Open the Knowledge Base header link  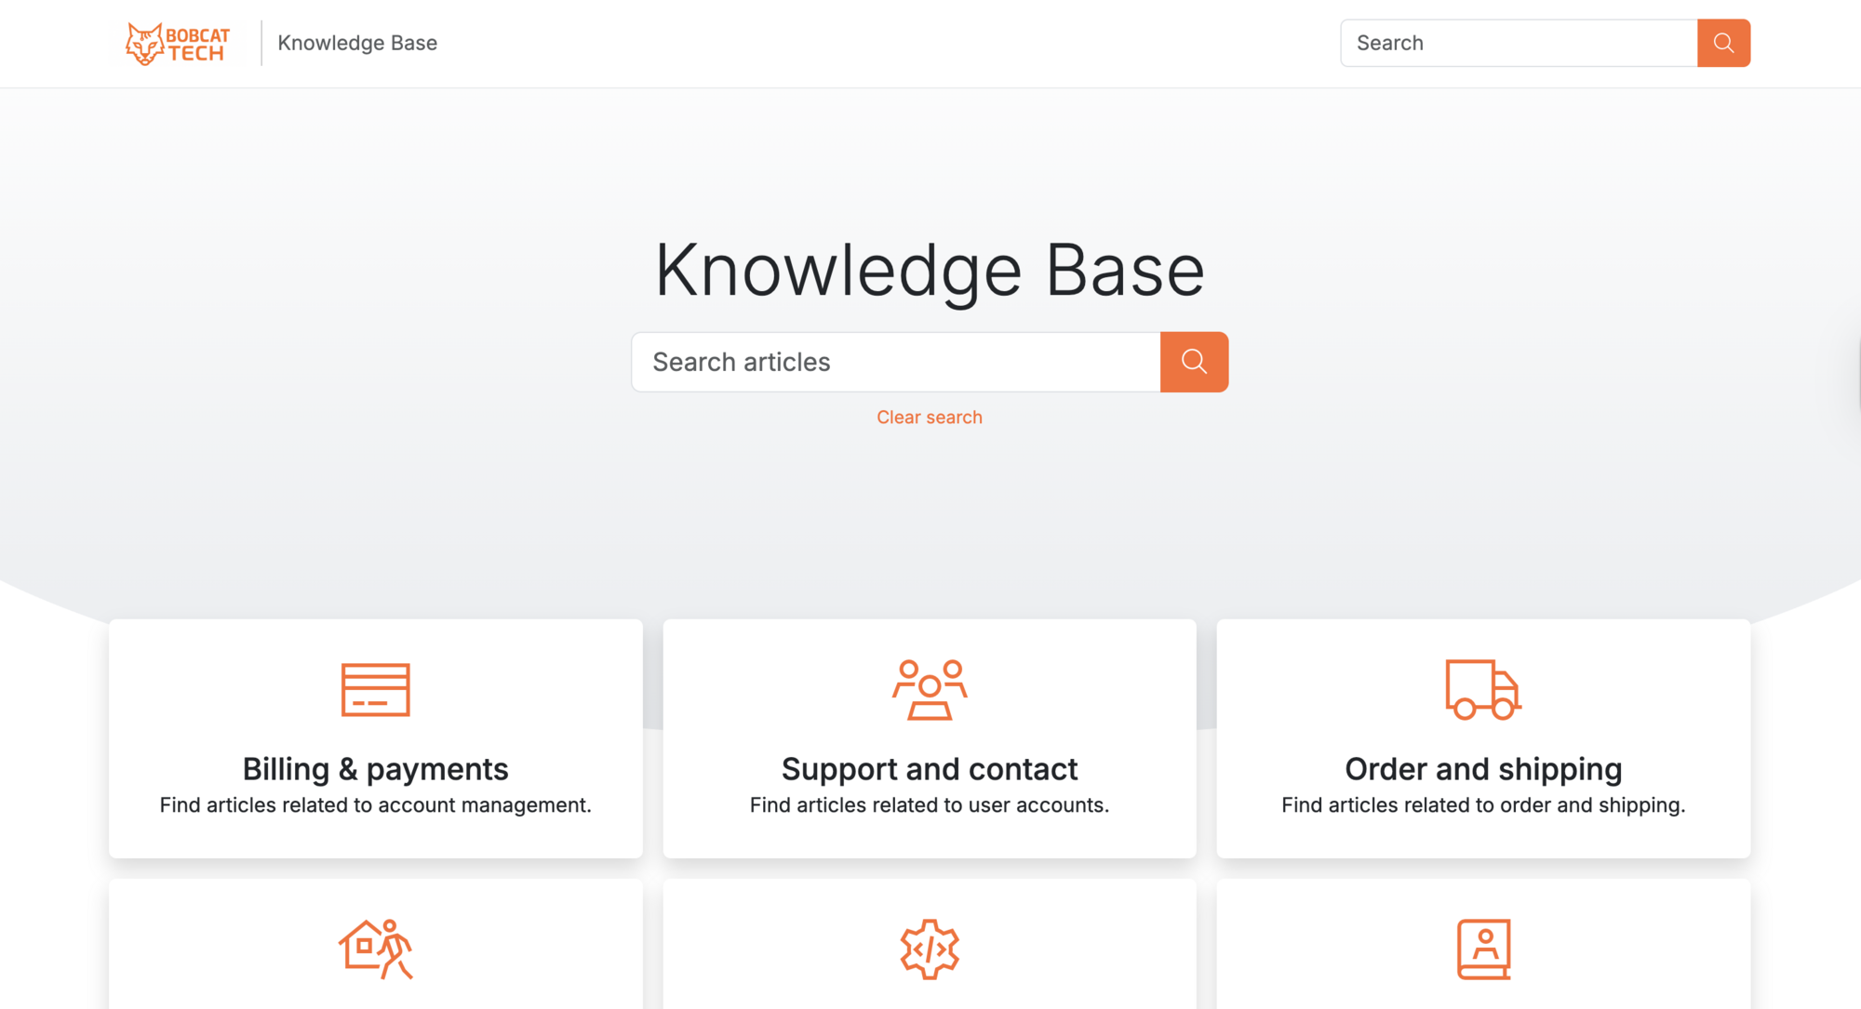point(357,43)
